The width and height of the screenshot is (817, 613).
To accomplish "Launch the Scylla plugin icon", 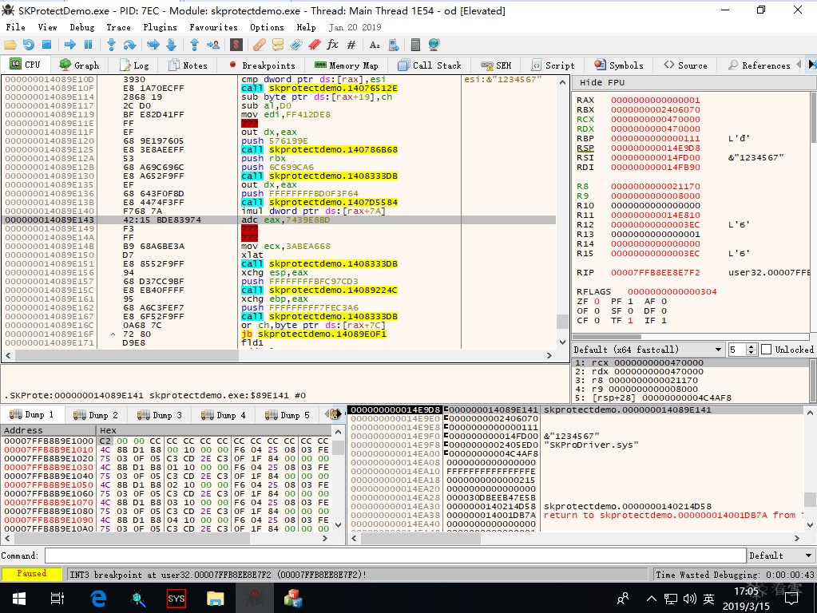I will pos(236,45).
